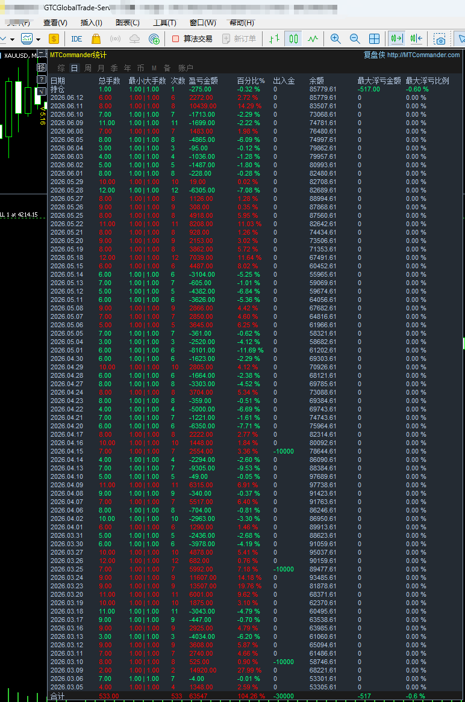This screenshot has height=702, width=465.
Task: Switch to candlestick chart icon
Action: [294, 39]
